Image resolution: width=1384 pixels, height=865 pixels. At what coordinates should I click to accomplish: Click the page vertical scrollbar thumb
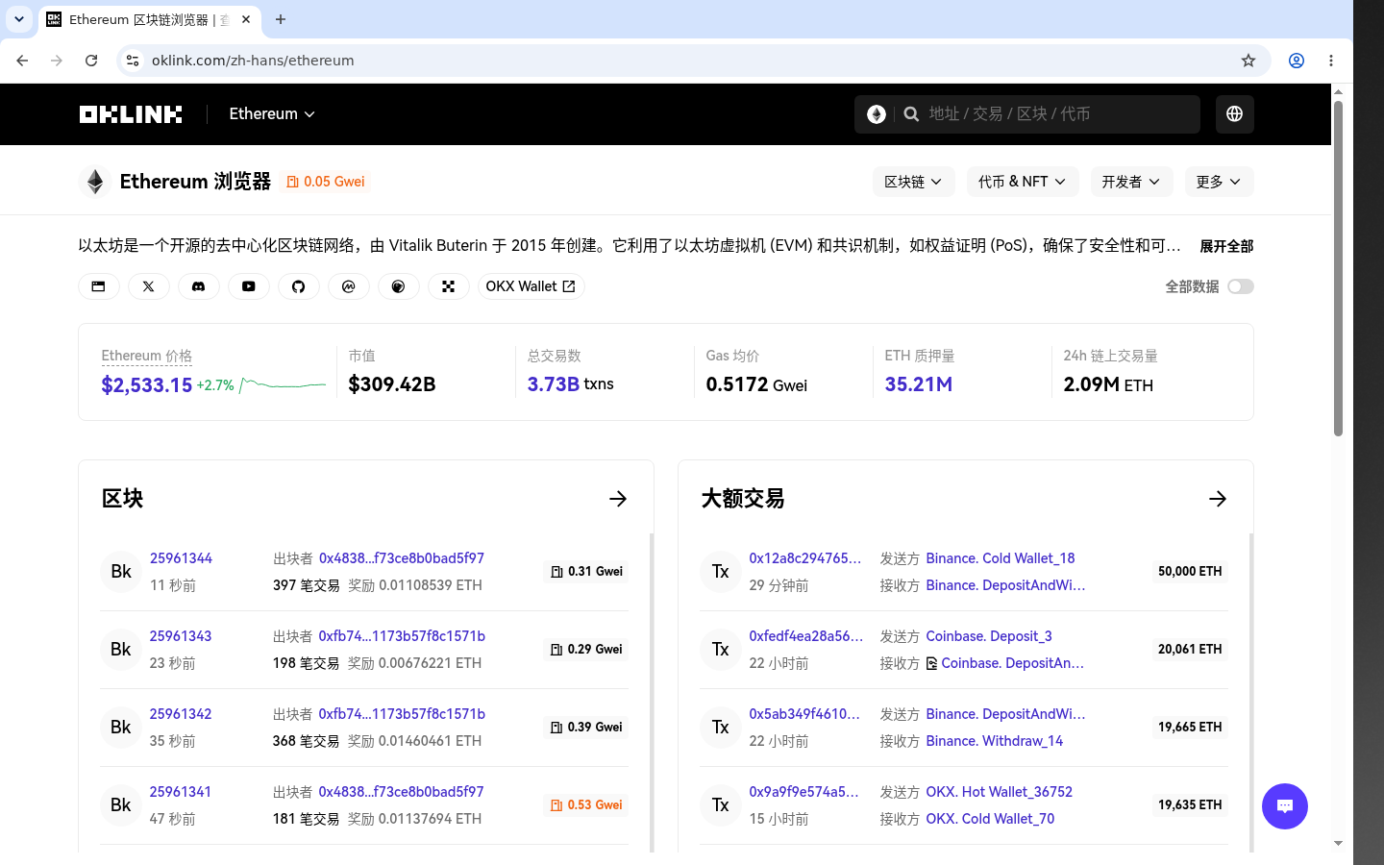tap(1338, 269)
